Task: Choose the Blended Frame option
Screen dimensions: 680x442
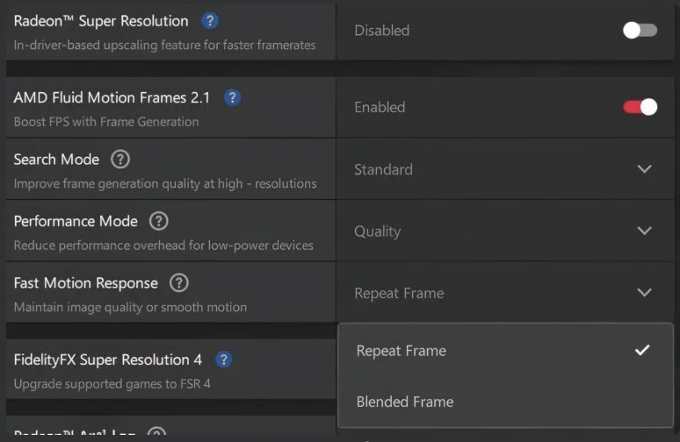Action: point(405,402)
